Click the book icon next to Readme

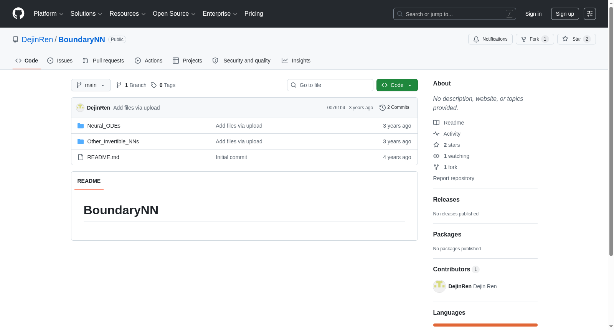(436, 123)
